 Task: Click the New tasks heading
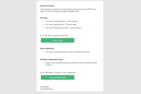click(x=44, y=18)
